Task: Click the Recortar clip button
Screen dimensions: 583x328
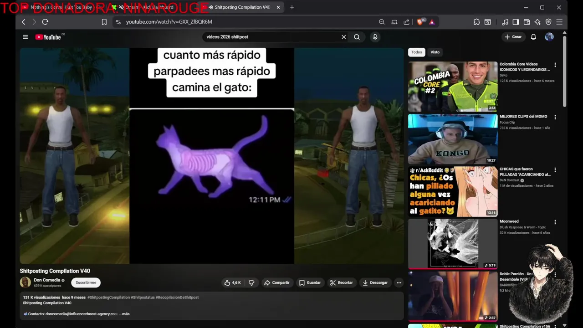Action: [342, 283]
